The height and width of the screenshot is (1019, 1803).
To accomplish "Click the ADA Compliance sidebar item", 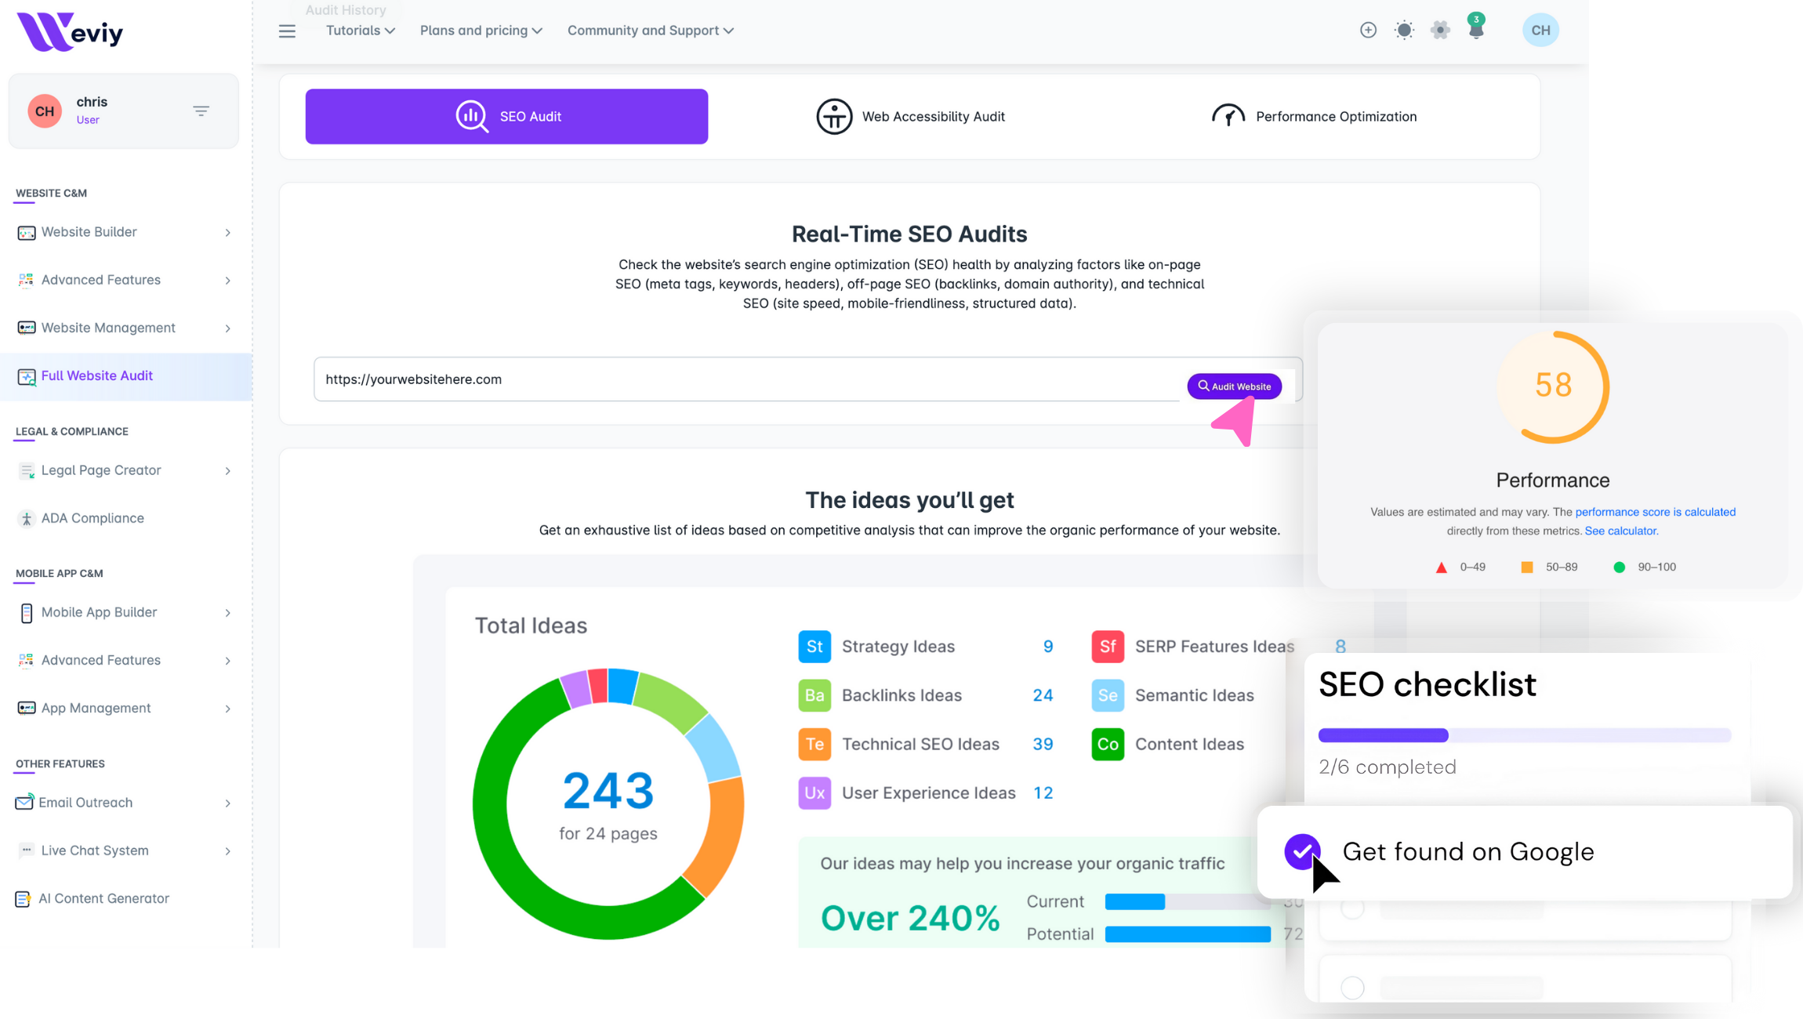I will coord(93,518).
